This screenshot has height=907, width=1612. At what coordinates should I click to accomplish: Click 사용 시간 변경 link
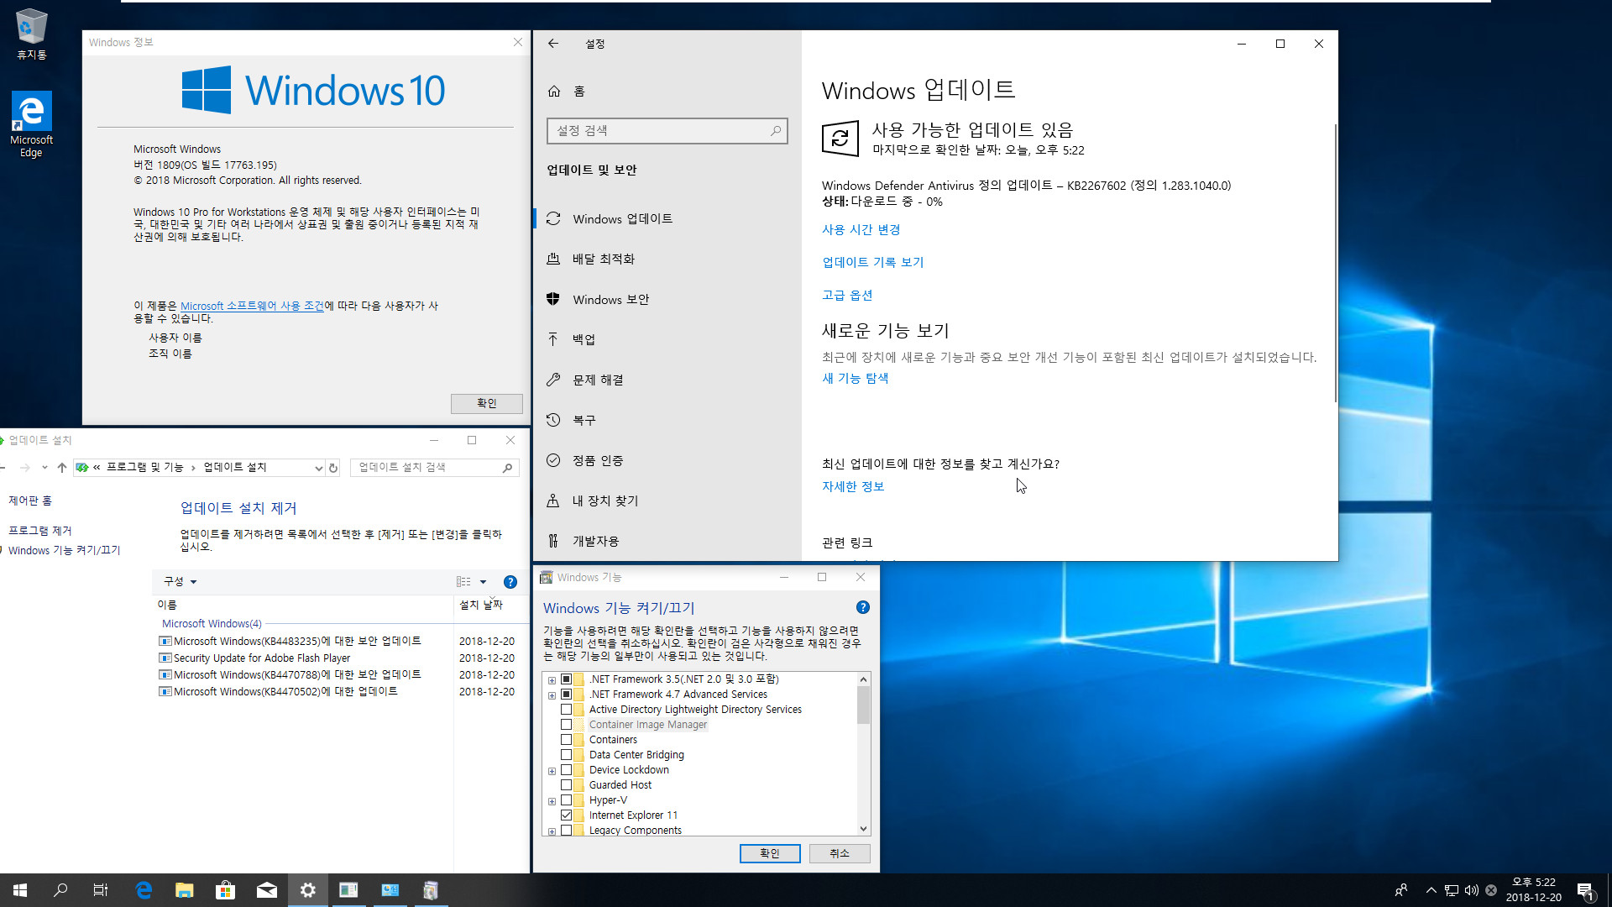pyautogui.click(x=861, y=229)
